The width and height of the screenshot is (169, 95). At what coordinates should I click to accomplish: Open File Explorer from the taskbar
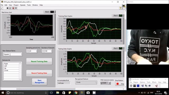[58, 93]
